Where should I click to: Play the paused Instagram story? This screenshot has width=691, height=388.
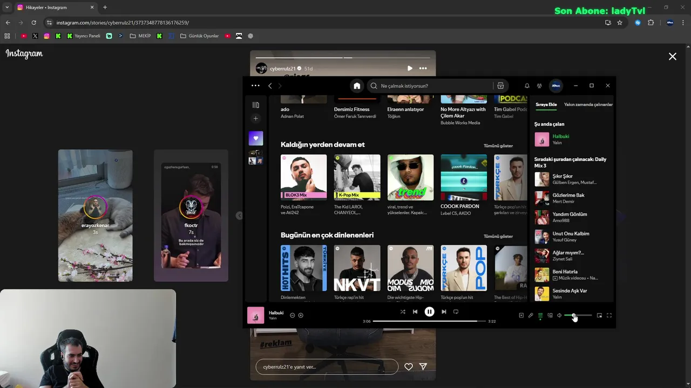click(410, 68)
